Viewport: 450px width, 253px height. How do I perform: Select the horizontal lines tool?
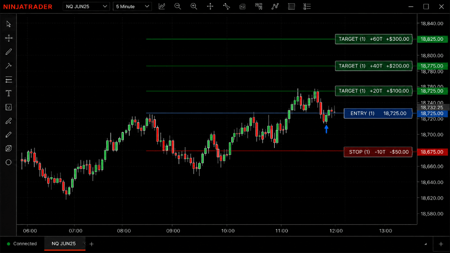(9, 80)
